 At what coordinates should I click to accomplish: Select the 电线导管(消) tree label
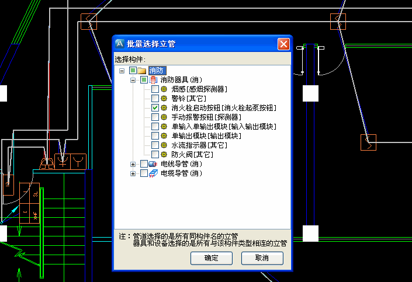pos(181,164)
